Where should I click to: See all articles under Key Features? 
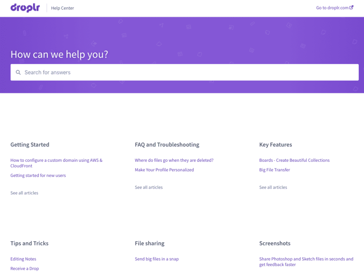(x=273, y=187)
